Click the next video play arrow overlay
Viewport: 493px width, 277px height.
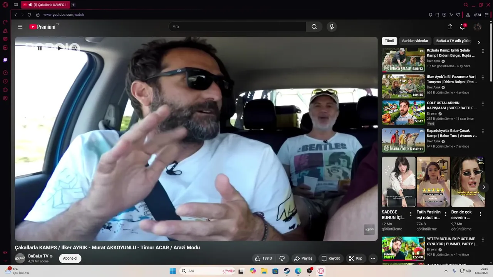point(59,48)
